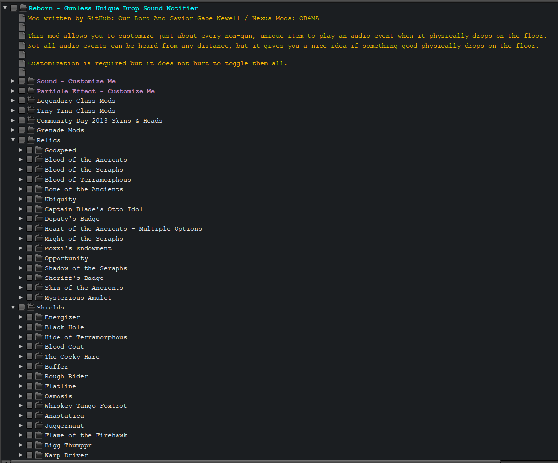Expand the Tiny Tina Class Mods category

click(13, 111)
